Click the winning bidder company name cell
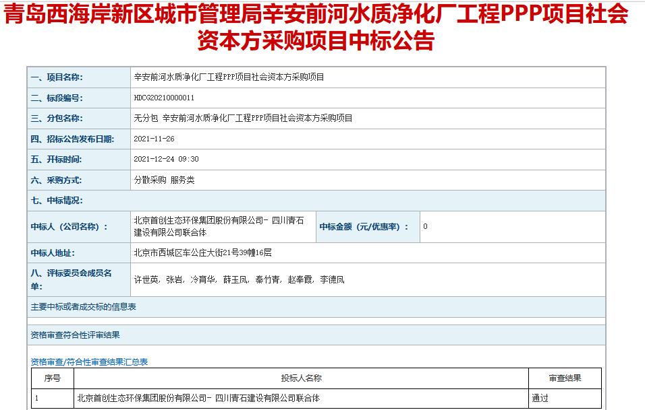The height and width of the screenshot is (410, 645). 219,226
